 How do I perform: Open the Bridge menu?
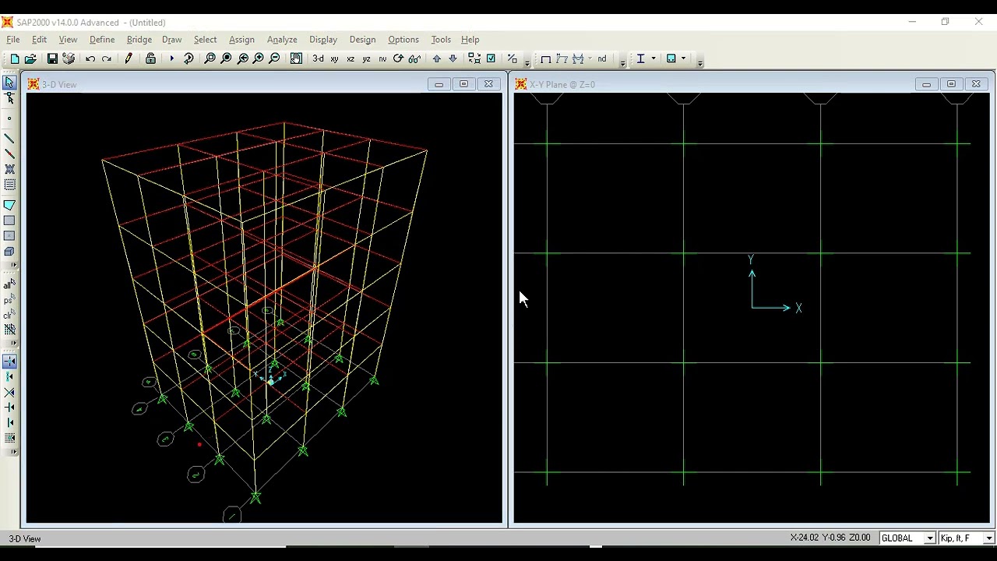[139, 39]
